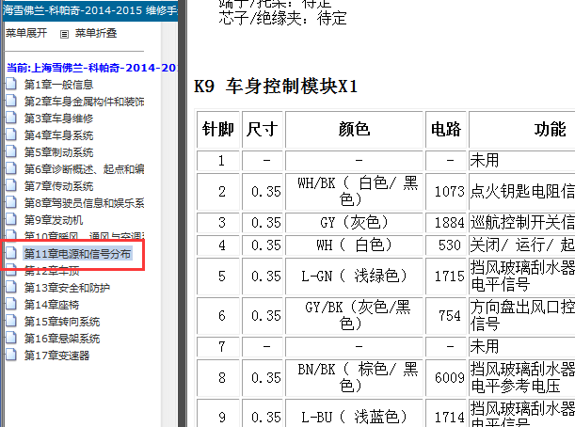Click the 尺寸 column header

pos(263,130)
